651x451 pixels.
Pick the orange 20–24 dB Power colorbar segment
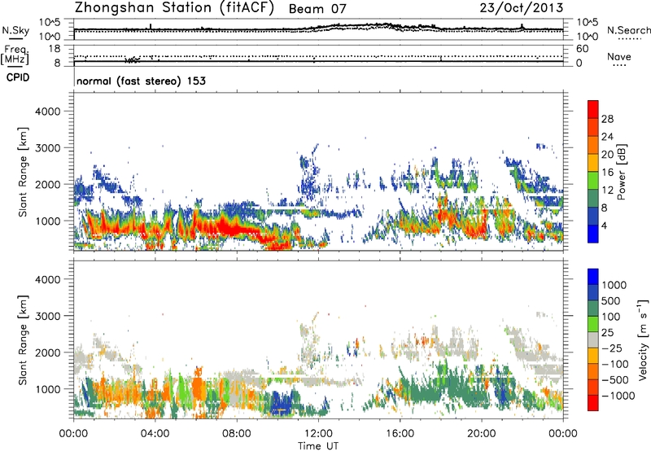pyautogui.click(x=593, y=145)
